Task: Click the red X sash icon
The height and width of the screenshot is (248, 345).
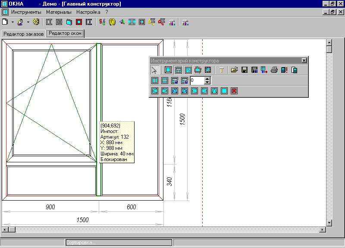Action: [x=234, y=91]
